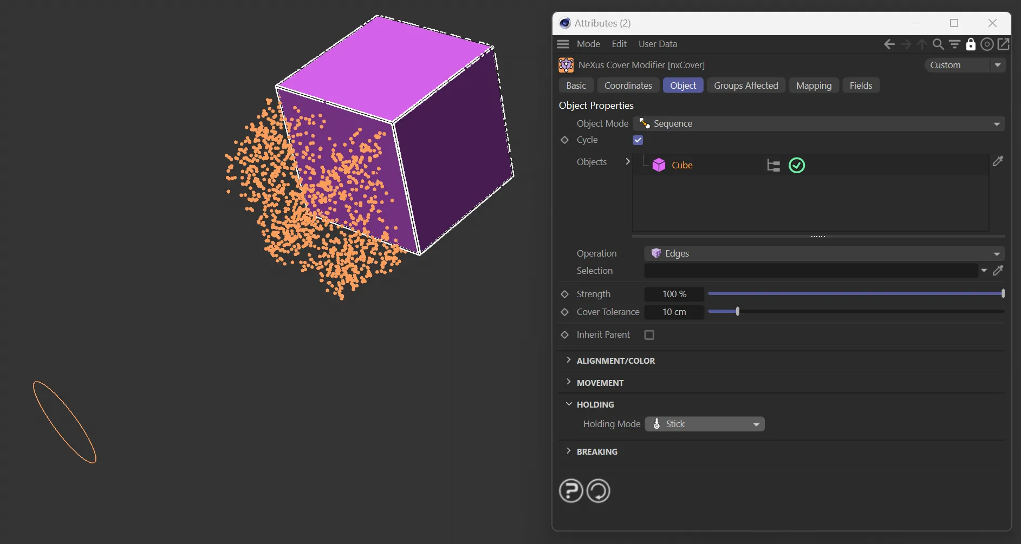Open the User Data menu
Screen dimensions: 1021x544
coord(658,44)
